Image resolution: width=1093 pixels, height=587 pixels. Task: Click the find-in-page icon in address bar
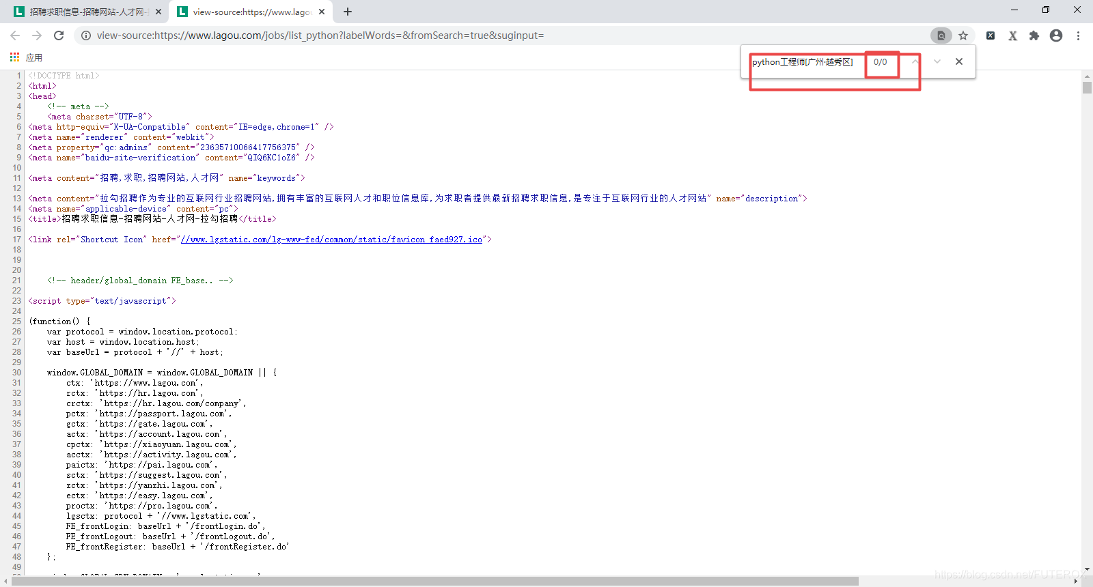click(941, 35)
